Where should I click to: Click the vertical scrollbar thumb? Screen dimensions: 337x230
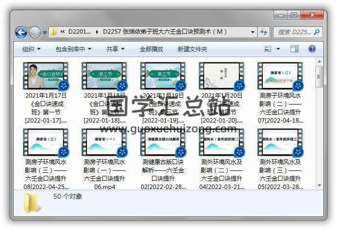[319, 77]
